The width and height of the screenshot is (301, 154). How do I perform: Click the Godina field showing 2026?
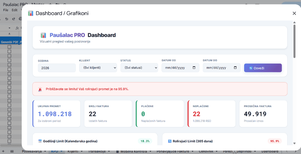[57, 68]
